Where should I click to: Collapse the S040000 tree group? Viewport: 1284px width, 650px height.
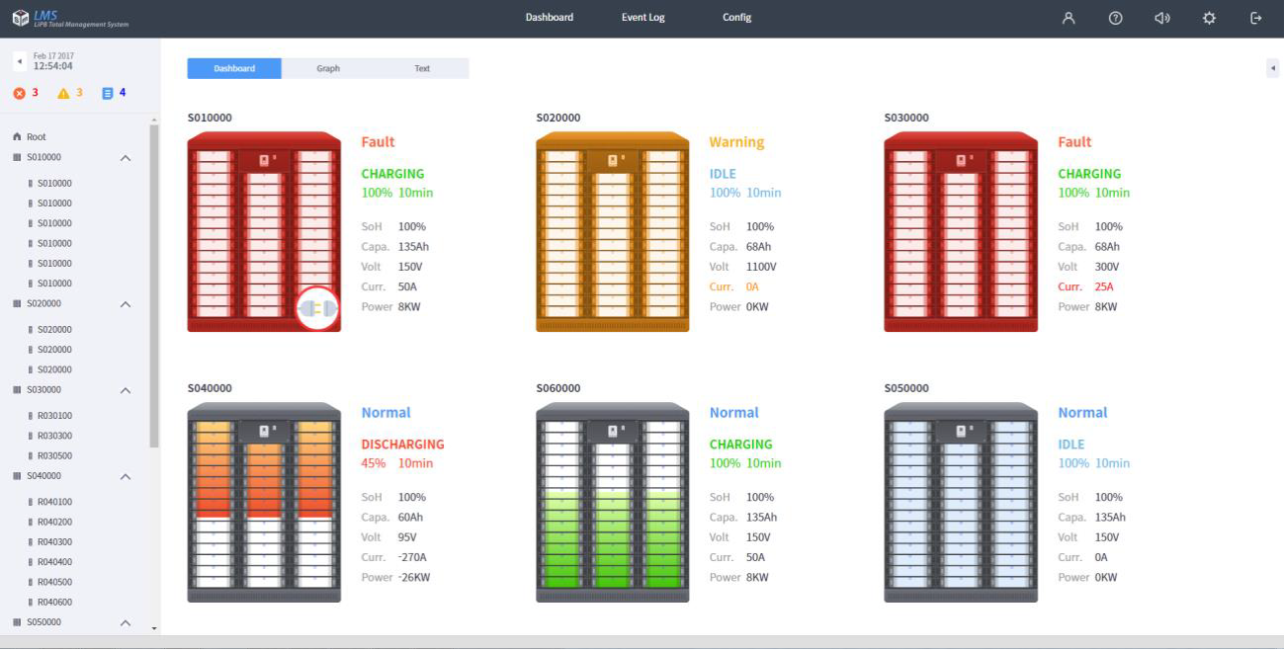[126, 476]
